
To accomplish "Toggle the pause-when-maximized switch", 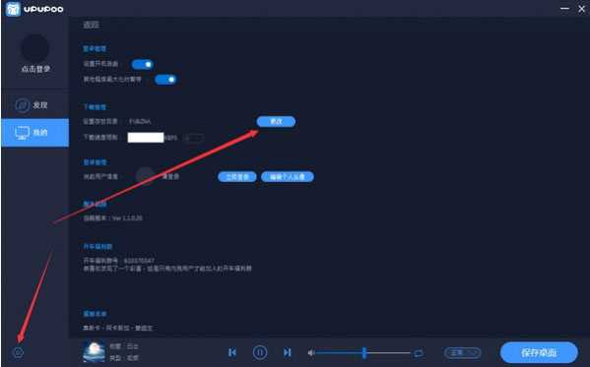I will click(165, 80).
